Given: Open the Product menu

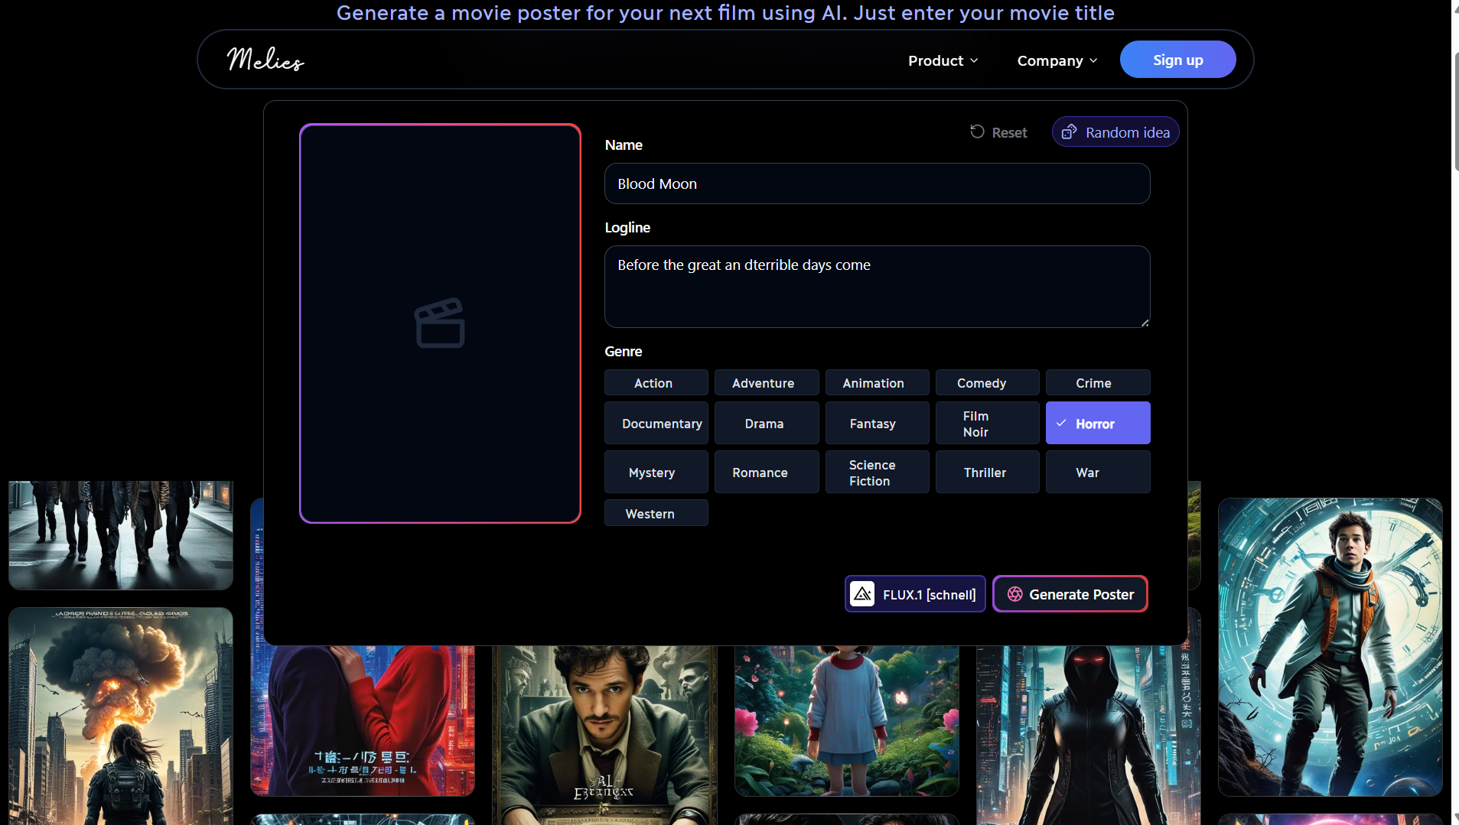Looking at the screenshot, I should click(x=943, y=60).
